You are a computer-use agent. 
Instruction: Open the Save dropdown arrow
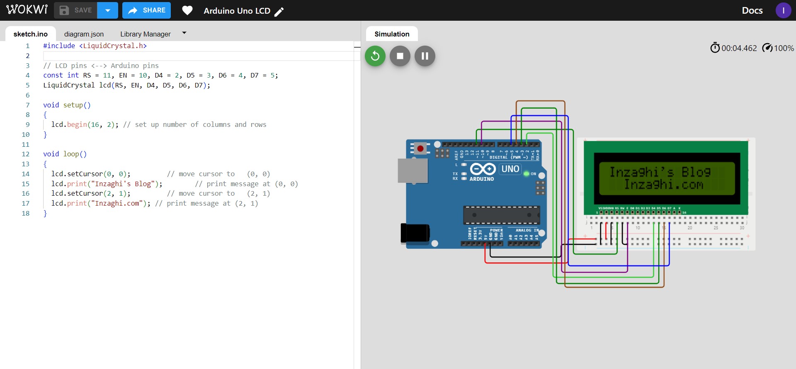click(108, 10)
